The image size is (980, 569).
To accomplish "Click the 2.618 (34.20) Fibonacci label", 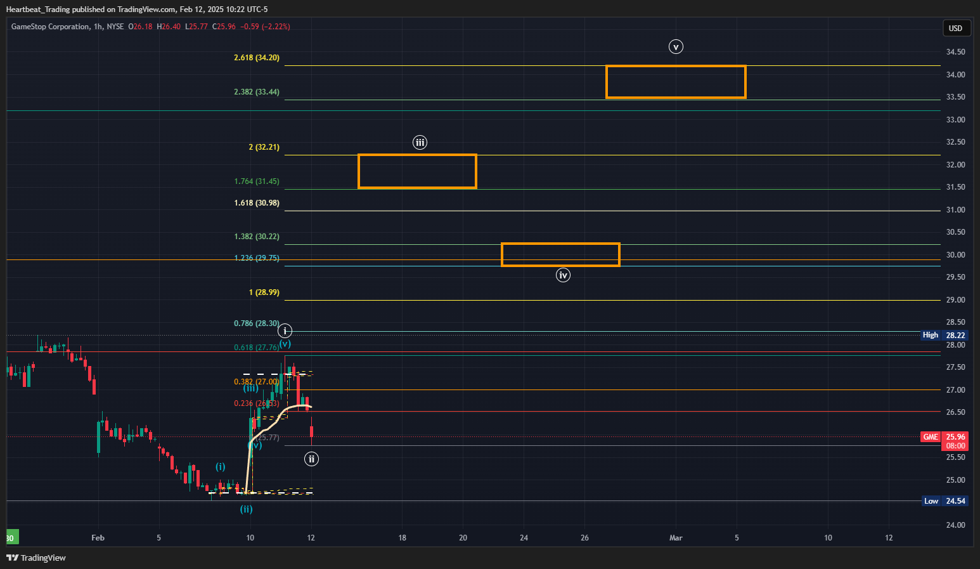I will point(257,58).
